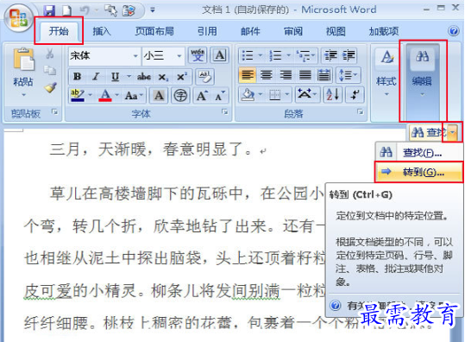Toggle subscript formatting
Screen dimensions: 465x342
tap(163, 77)
